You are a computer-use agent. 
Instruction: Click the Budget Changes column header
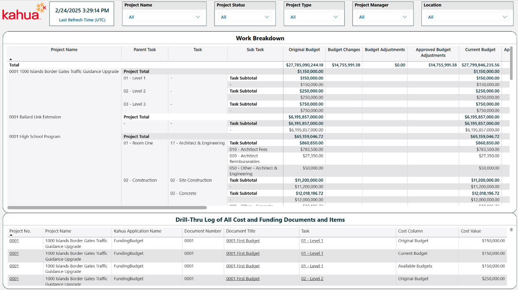pyautogui.click(x=344, y=50)
